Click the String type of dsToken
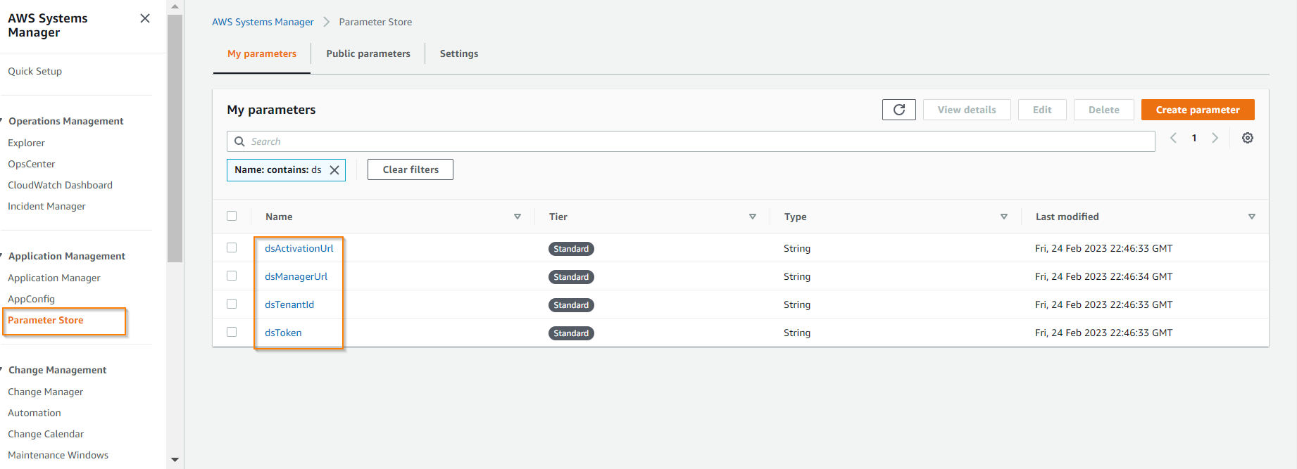 coord(797,333)
